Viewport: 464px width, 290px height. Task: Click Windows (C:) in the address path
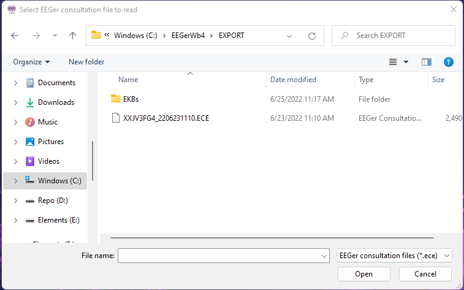pos(135,36)
